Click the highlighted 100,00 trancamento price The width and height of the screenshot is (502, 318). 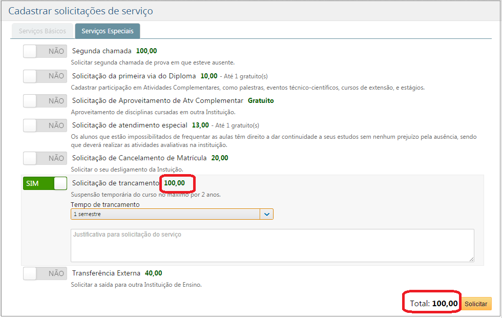(175, 182)
